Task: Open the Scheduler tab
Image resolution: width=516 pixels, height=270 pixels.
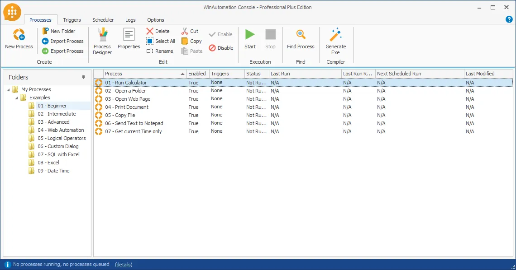Action: click(x=103, y=20)
